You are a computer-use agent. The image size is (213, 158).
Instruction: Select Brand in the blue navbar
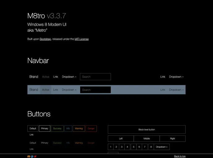click(34, 90)
